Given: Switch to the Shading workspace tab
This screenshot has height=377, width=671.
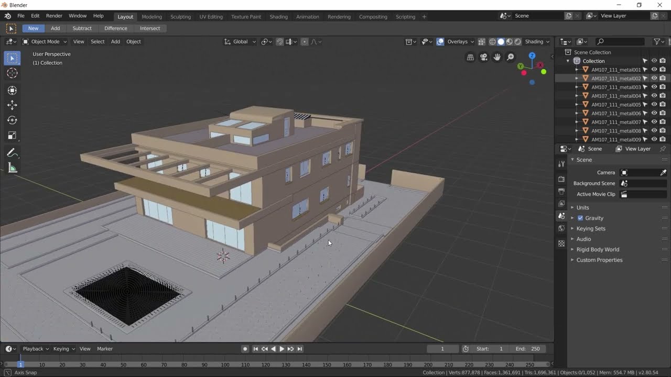Looking at the screenshot, I should pyautogui.click(x=278, y=17).
